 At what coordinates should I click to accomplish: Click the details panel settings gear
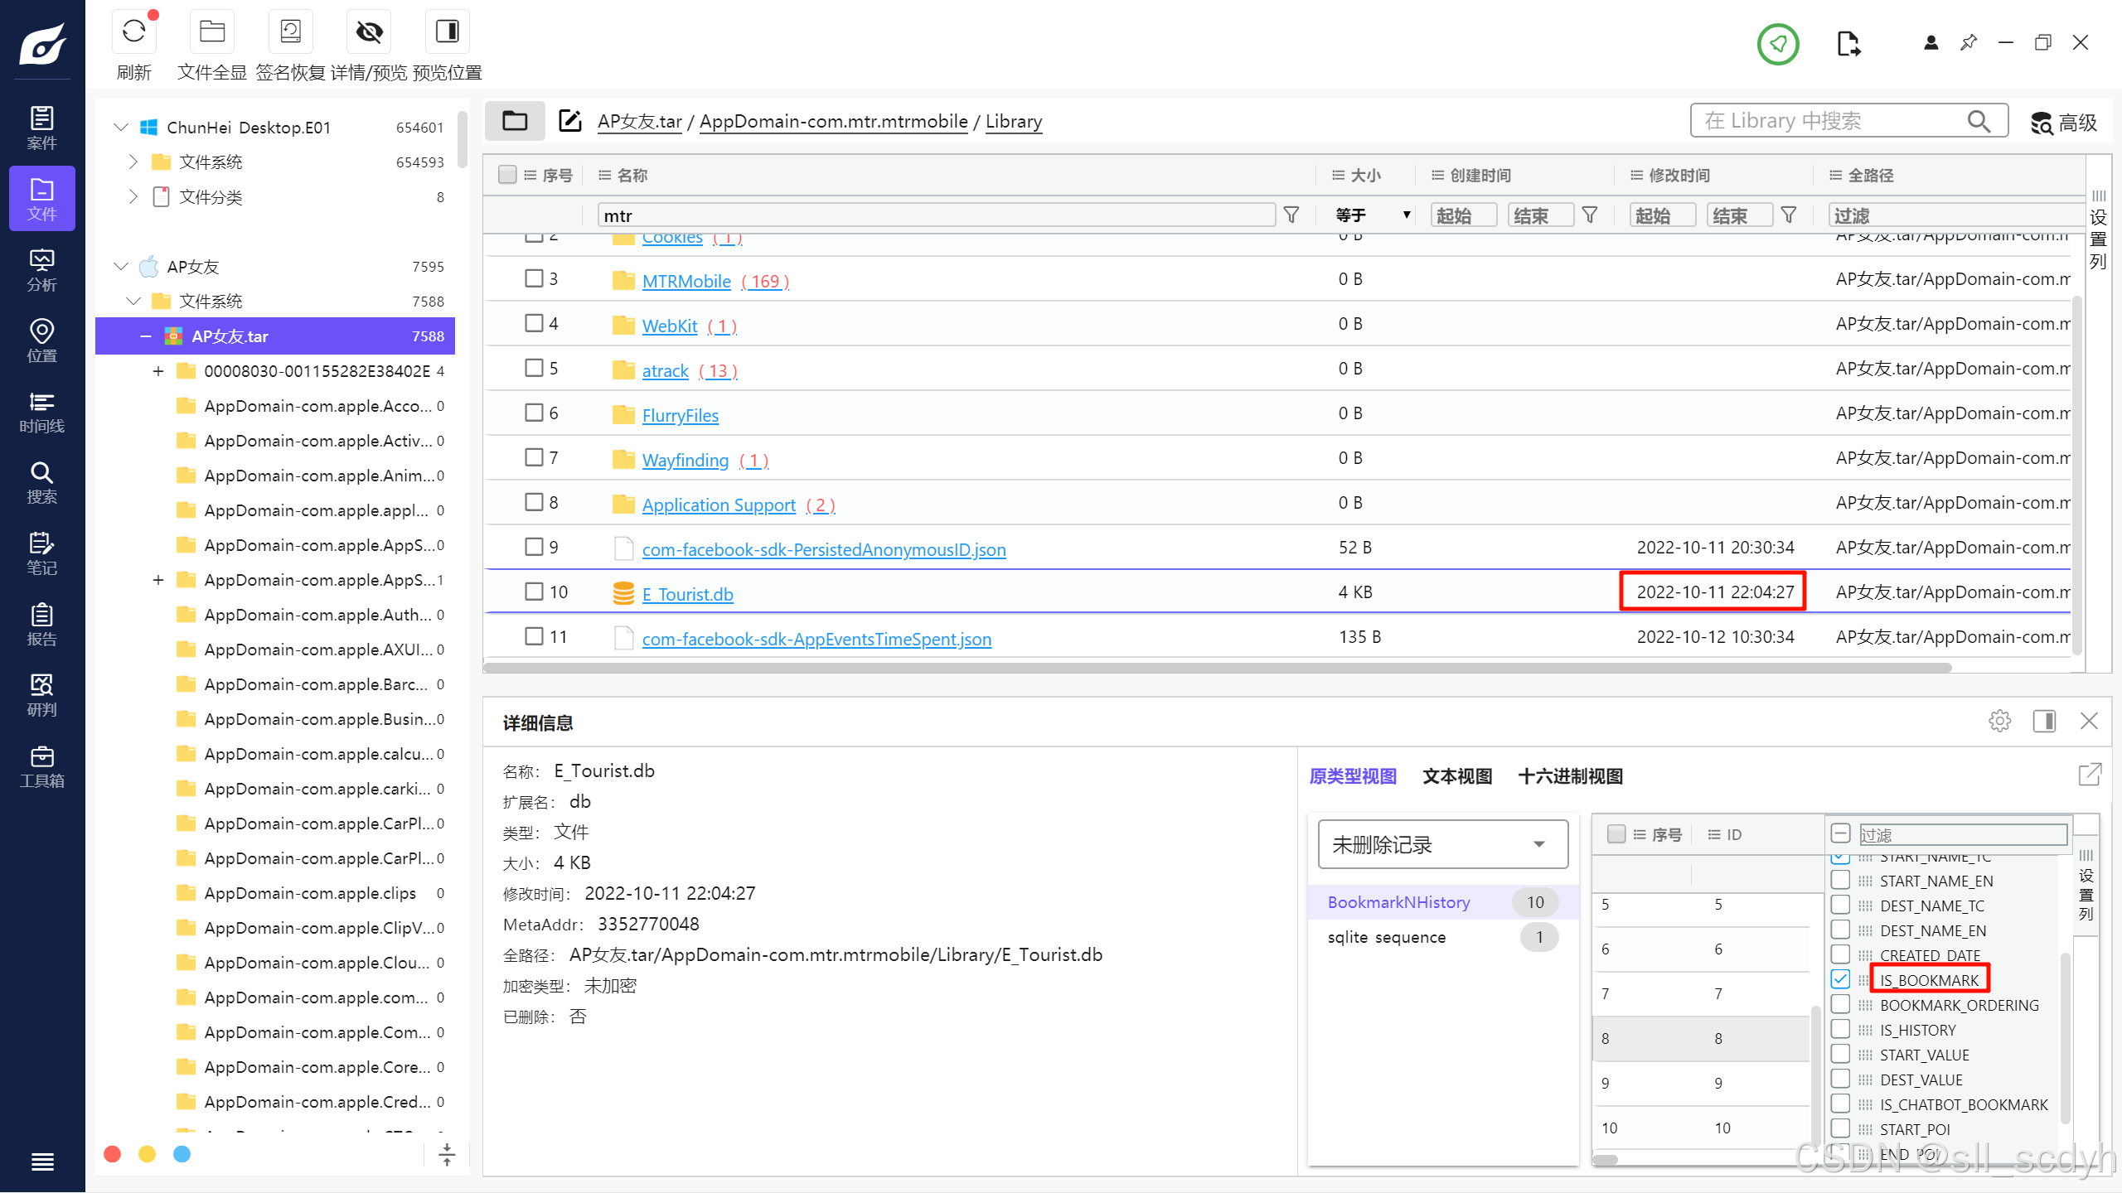pos(1999,721)
